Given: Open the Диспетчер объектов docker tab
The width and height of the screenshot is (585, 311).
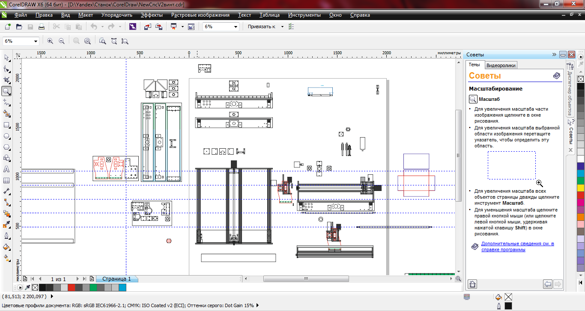Looking at the screenshot, I should click(570, 89).
